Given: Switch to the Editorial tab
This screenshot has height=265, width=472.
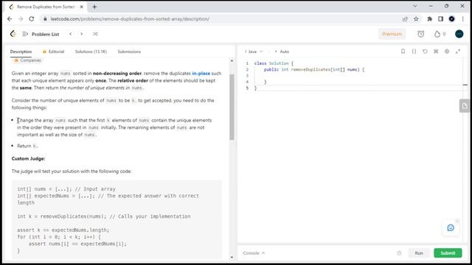Looking at the screenshot, I should pyautogui.click(x=54, y=52).
